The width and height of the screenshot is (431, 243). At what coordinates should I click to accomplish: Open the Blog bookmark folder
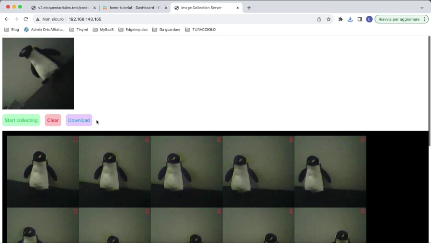(x=11, y=30)
